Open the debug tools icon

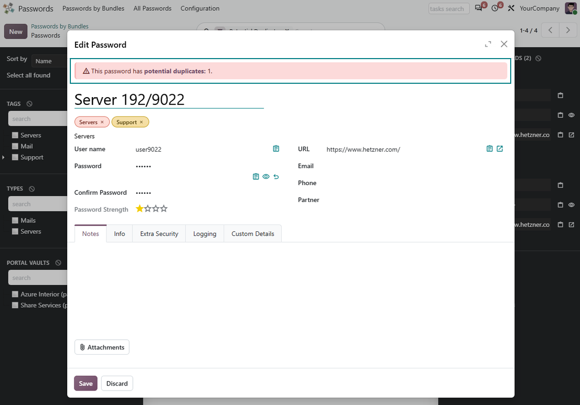point(511,8)
